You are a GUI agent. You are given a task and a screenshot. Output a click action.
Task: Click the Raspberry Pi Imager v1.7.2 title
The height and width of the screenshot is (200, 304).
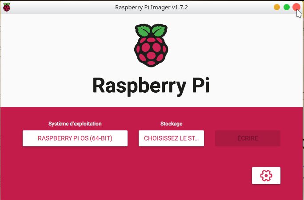coord(152,8)
